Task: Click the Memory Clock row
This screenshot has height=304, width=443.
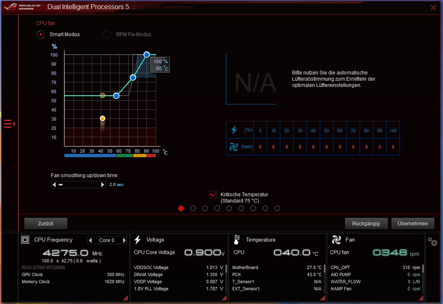Action: click(73, 282)
